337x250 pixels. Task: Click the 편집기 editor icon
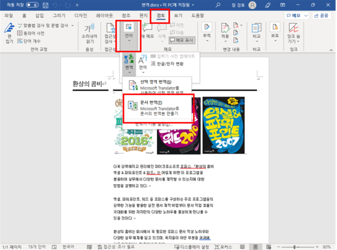tap(9, 33)
